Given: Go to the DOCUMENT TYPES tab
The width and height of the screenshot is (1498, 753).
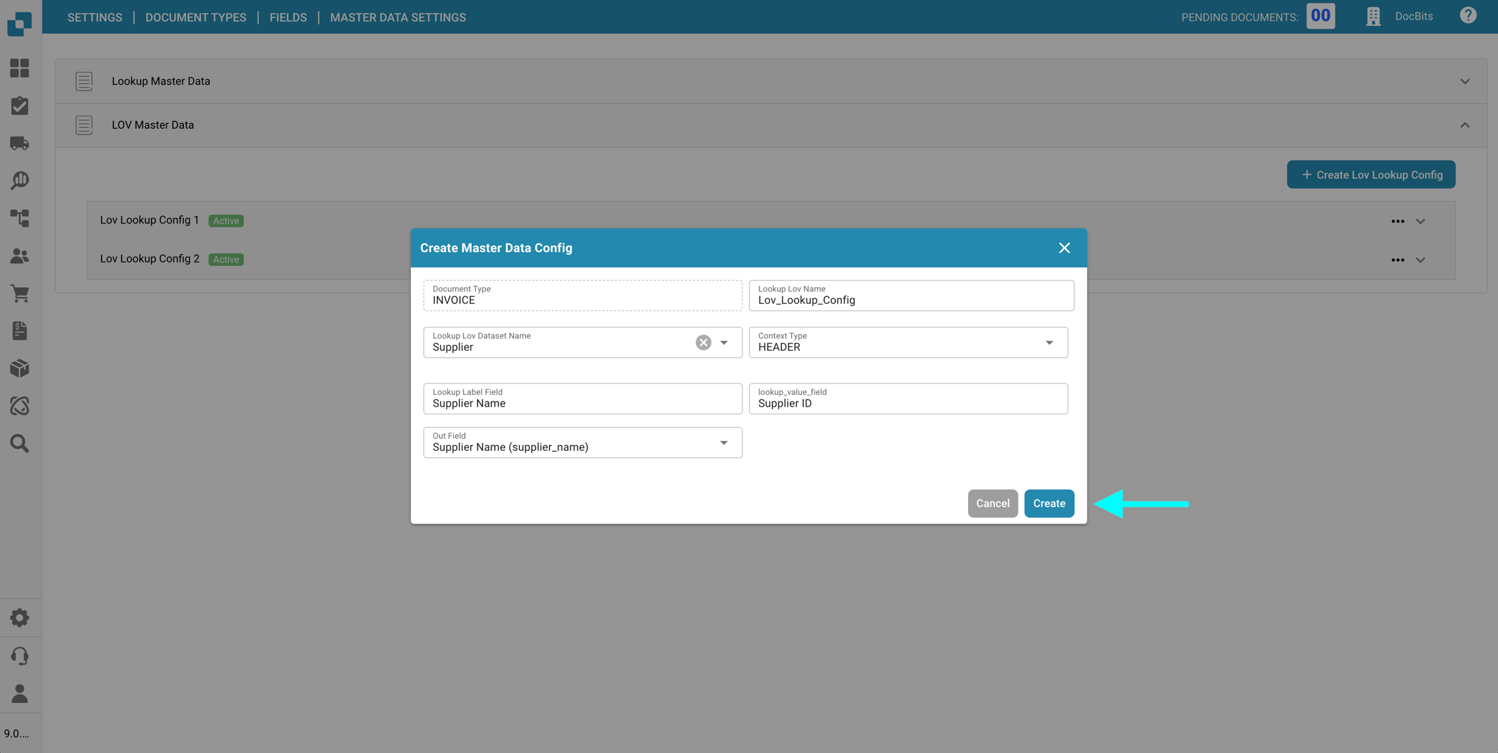Looking at the screenshot, I should (196, 18).
